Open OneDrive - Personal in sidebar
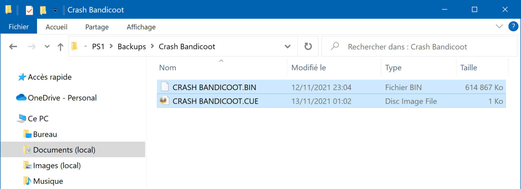The image size is (521, 189). (62, 98)
